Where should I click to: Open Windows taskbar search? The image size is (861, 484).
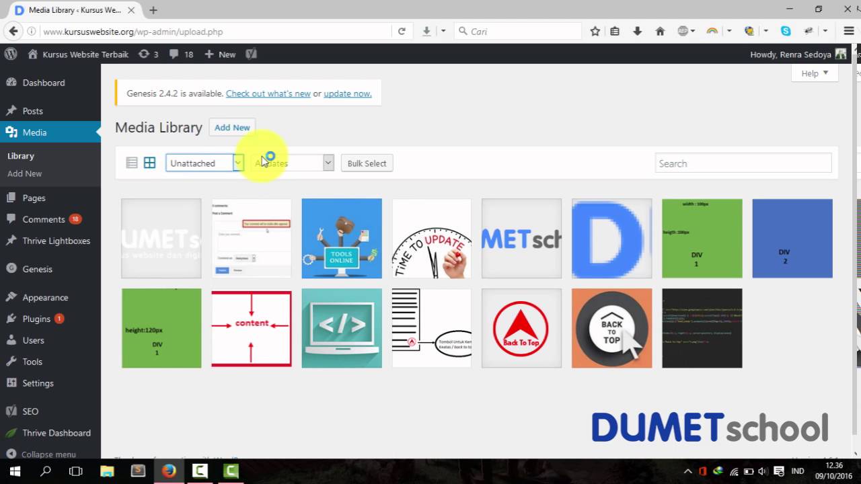click(46, 471)
